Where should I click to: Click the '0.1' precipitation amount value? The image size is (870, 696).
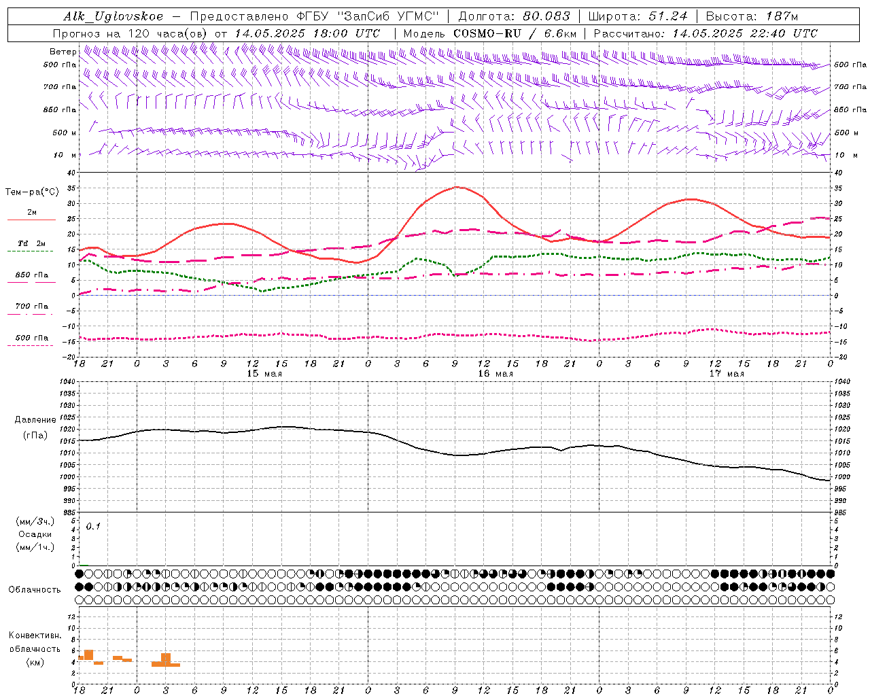[93, 526]
